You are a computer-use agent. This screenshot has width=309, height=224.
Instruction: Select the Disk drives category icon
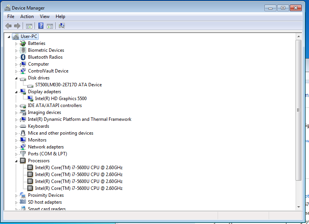(23, 78)
